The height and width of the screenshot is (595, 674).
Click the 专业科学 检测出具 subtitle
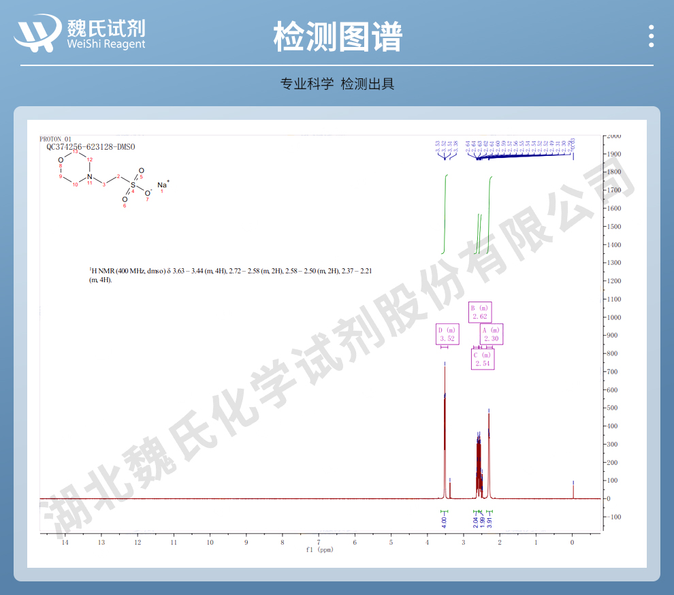point(338,84)
